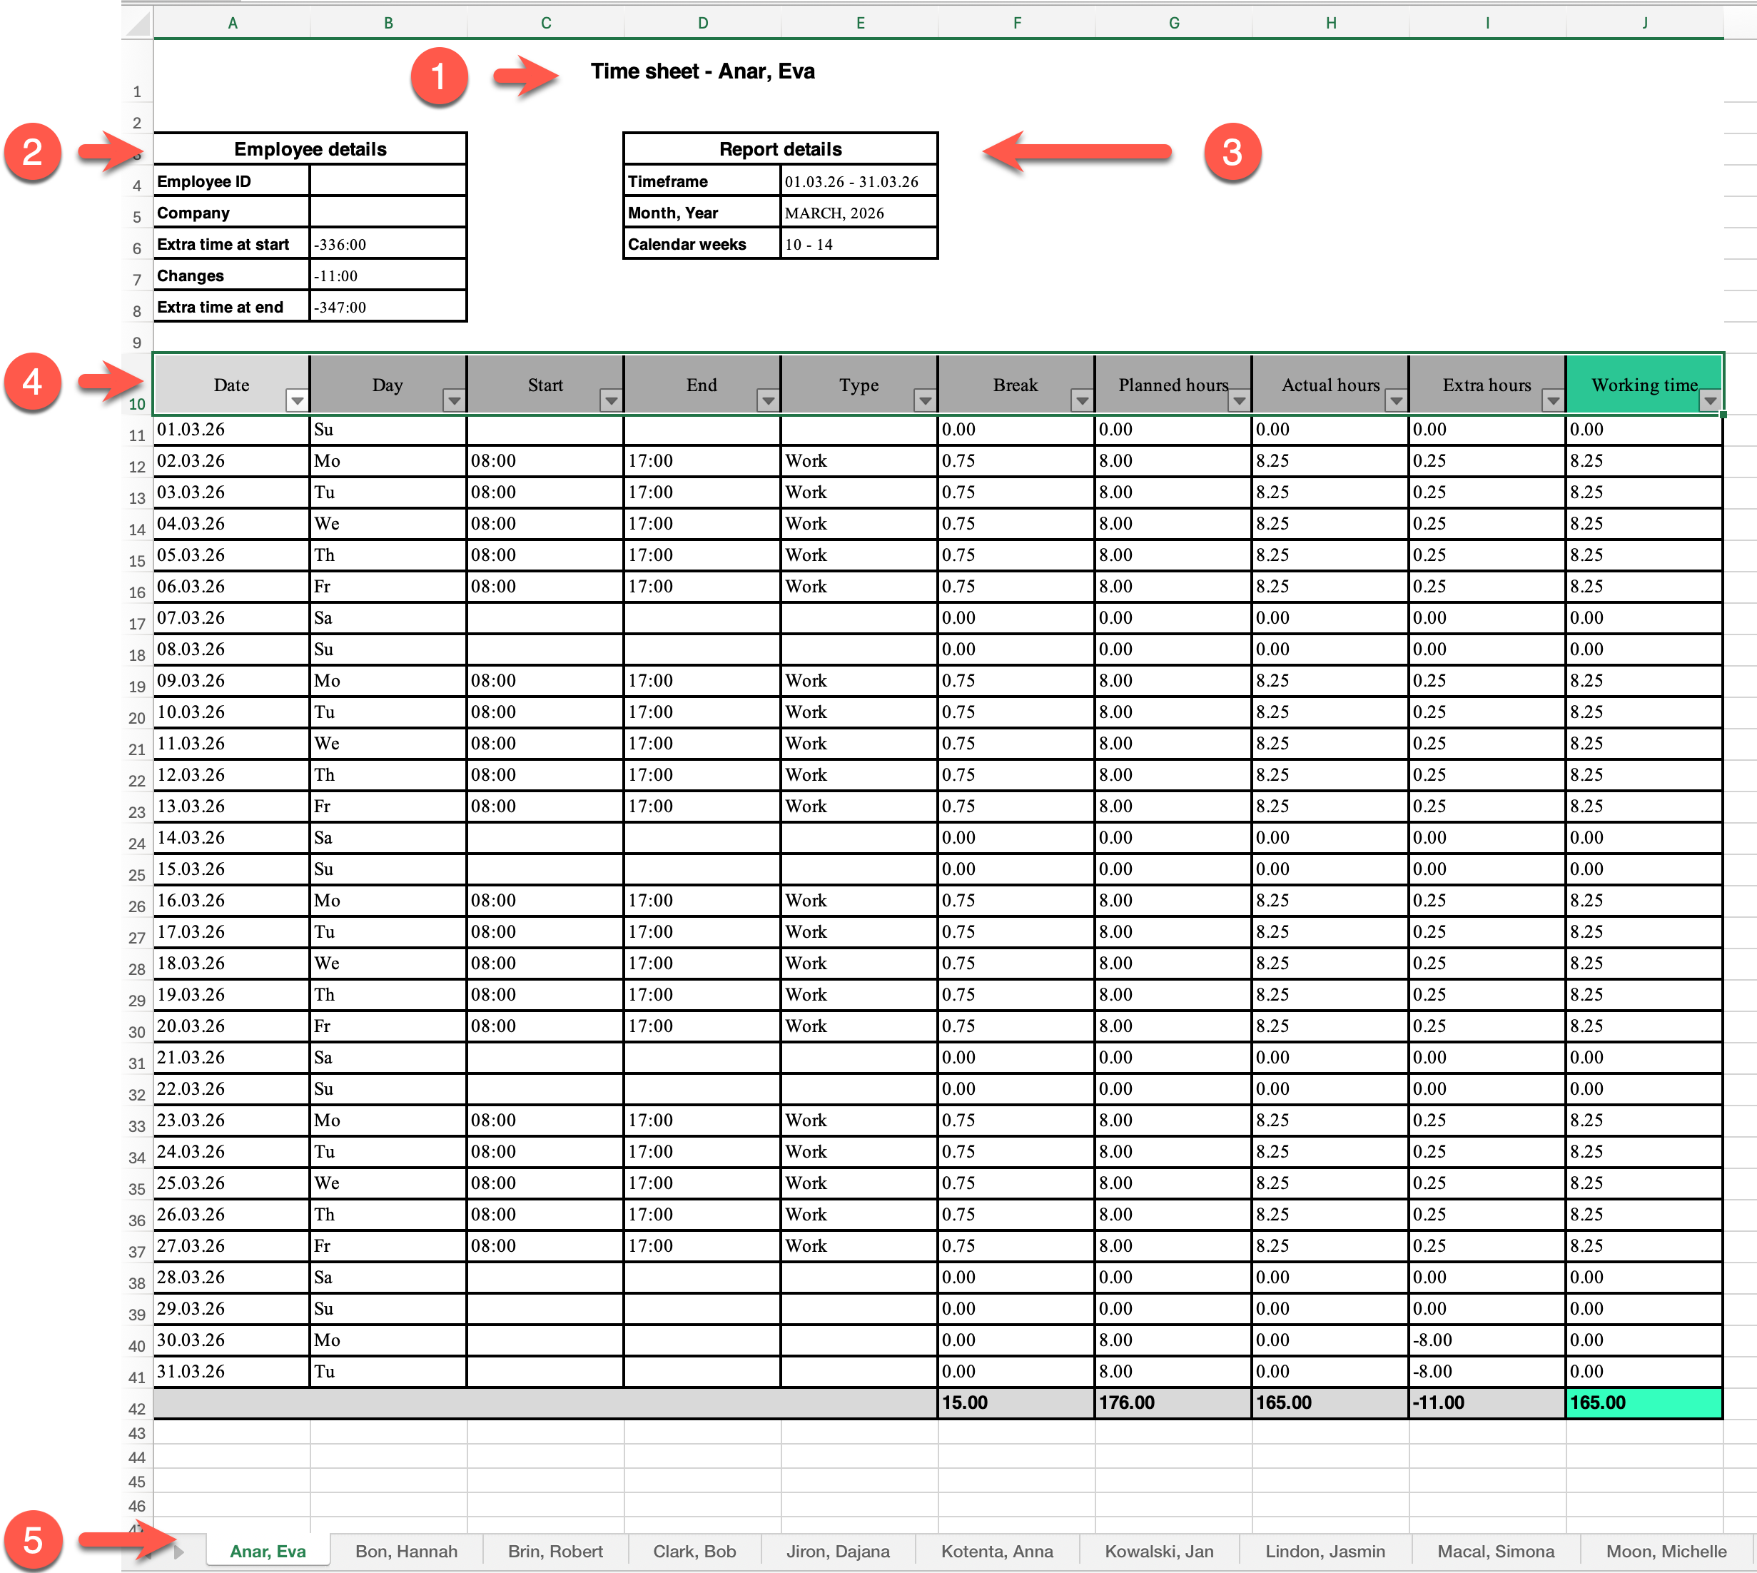Image resolution: width=1757 pixels, height=1573 pixels.
Task: Open the Kowalski, Jan sheet tab
Action: click(1158, 1552)
